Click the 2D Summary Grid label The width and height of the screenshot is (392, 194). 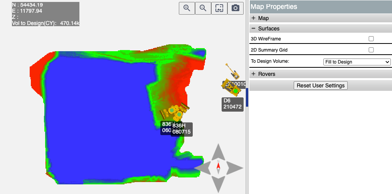(x=269, y=50)
